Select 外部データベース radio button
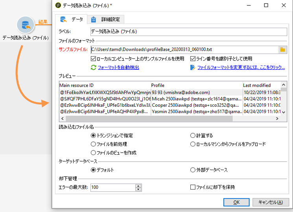The width and height of the screenshot is (293, 212). [x=193, y=170]
